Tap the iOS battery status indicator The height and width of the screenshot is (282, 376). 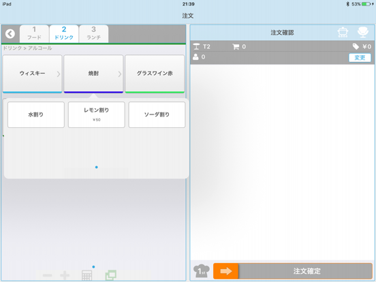pos(366,4)
